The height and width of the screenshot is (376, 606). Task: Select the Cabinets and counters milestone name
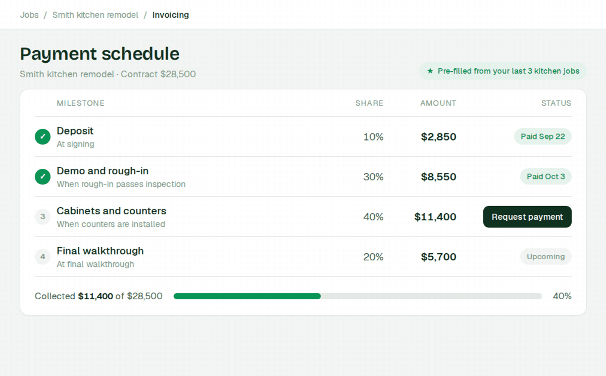click(x=112, y=211)
